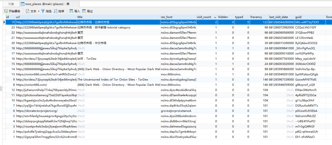Click the Sort (排序) button
This screenshot has height=145, width=332.
pos(59,11)
